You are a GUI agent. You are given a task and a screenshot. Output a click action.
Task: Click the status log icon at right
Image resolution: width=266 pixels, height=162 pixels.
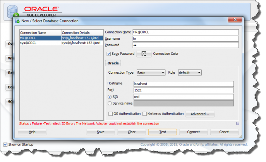click(237, 123)
